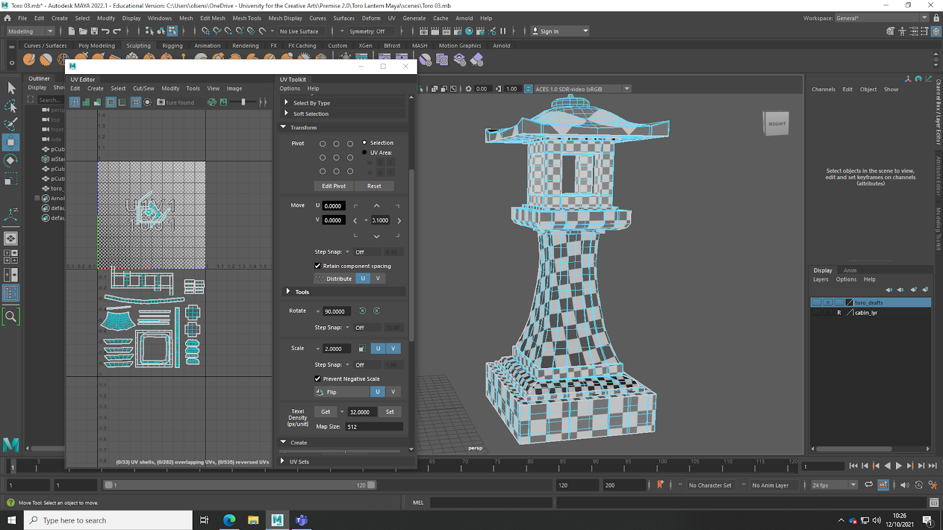
Task: Click rotate counterclockwise icon in UV Toolkit
Action: pos(362,311)
